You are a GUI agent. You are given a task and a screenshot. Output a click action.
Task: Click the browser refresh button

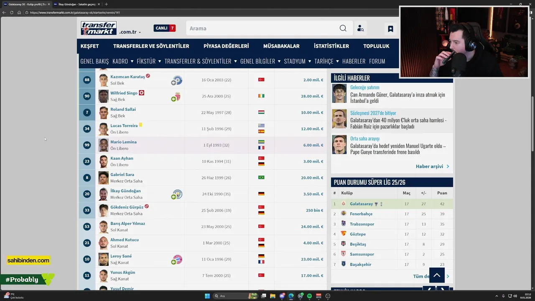(12, 13)
